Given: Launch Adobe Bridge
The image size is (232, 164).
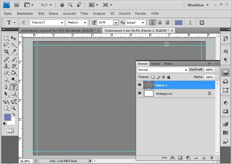Looking at the screenshot, I should pos(17,5).
